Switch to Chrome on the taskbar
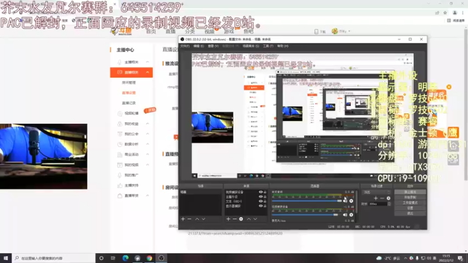This screenshot has height=263, width=468. [x=149, y=258]
